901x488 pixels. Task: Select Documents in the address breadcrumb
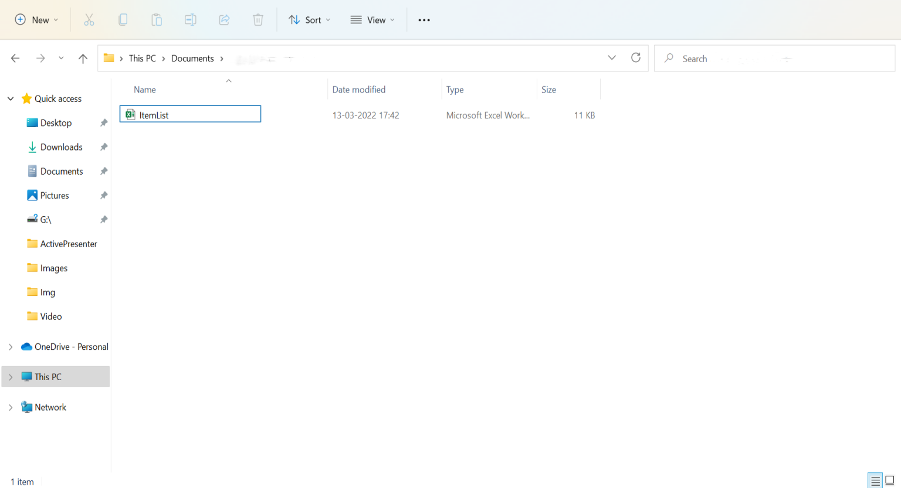click(192, 59)
